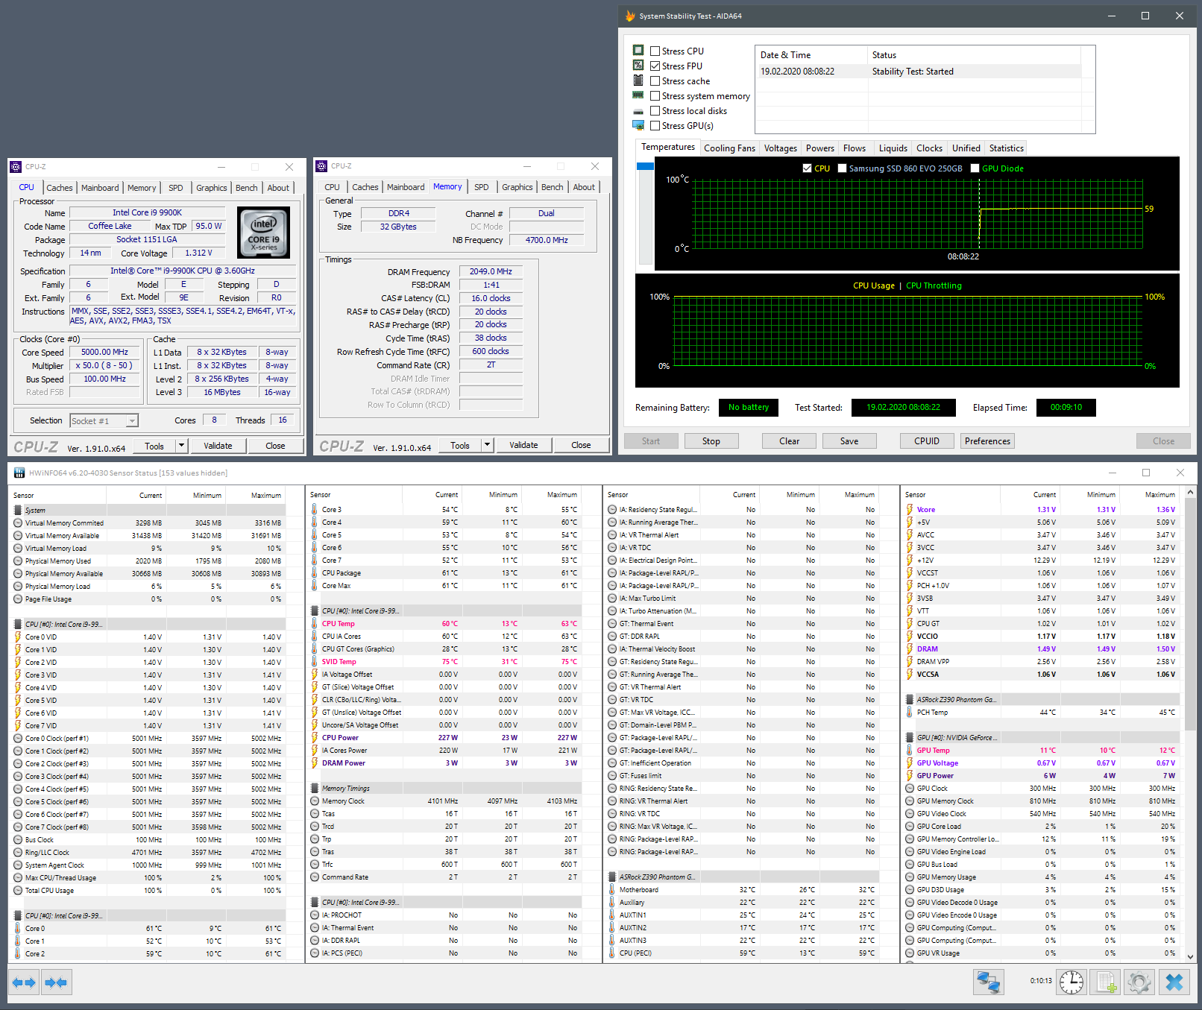This screenshot has width=1202, height=1010.
Task: Open HWiNFO sensor settings gear icon
Action: (x=1139, y=982)
